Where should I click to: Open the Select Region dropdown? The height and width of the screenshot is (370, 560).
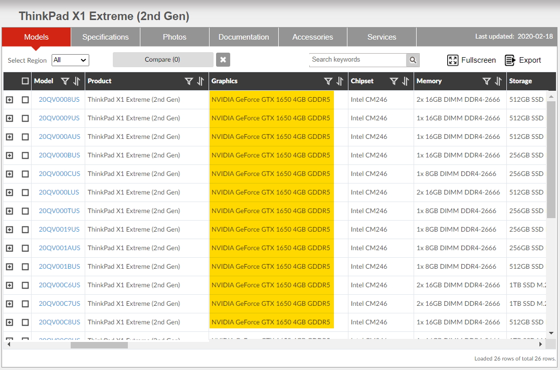(x=70, y=60)
